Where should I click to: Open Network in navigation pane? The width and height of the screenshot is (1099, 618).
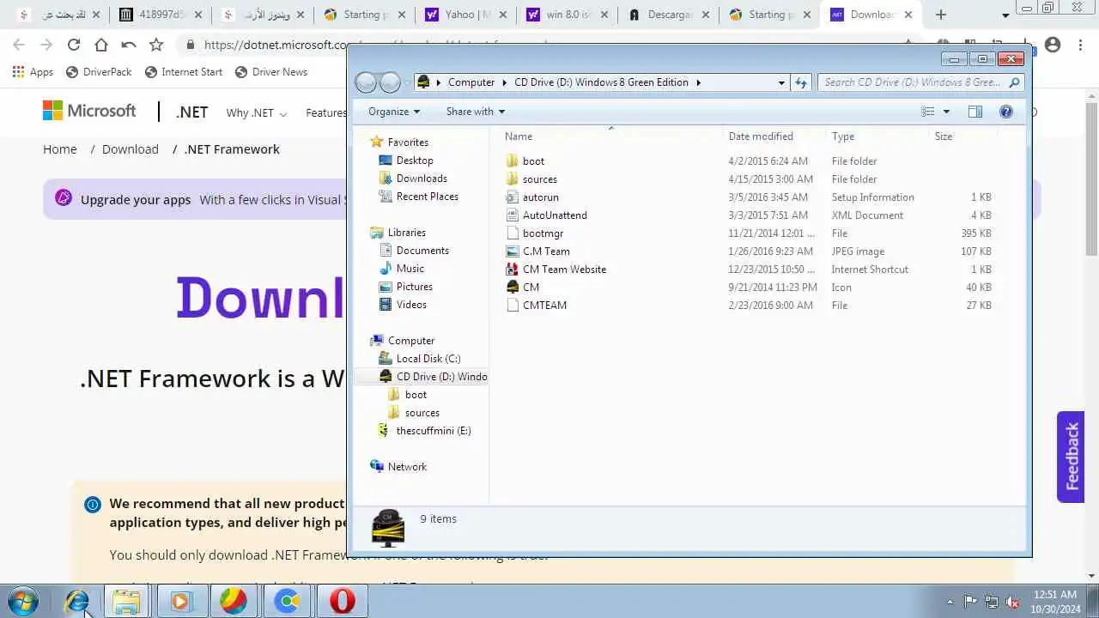407,467
